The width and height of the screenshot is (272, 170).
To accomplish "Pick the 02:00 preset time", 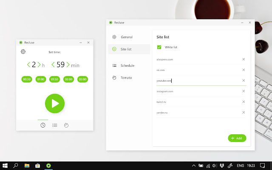I will tap(68, 79).
